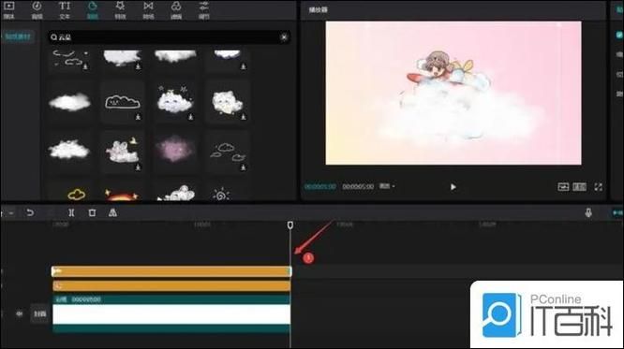The height and width of the screenshot is (349, 624).
Task: Enter fullscreen preview mode
Action: [x=598, y=187]
